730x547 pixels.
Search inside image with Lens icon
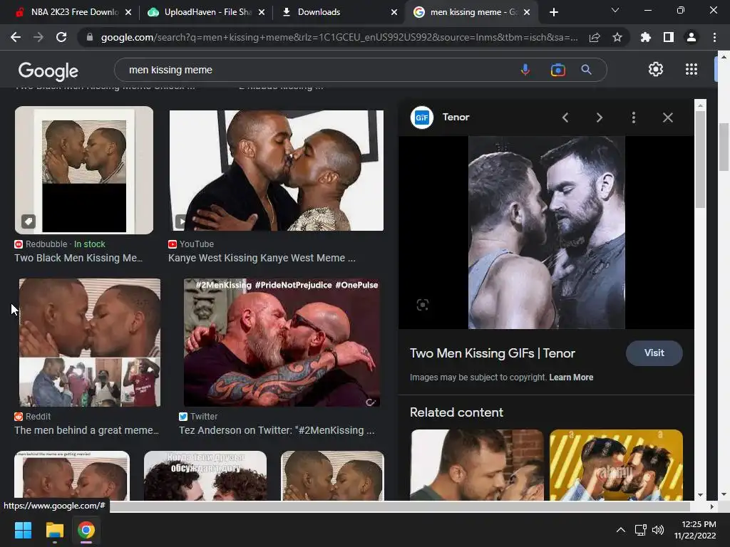click(x=422, y=305)
